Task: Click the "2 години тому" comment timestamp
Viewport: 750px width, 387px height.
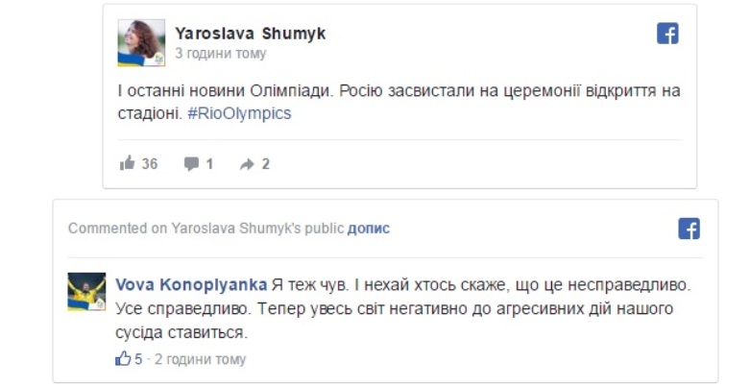Action: pyautogui.click(x=200, y=359)
